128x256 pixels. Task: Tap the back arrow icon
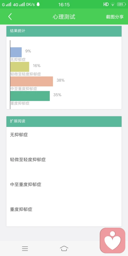pyautogui.click(x=10, y=17)
